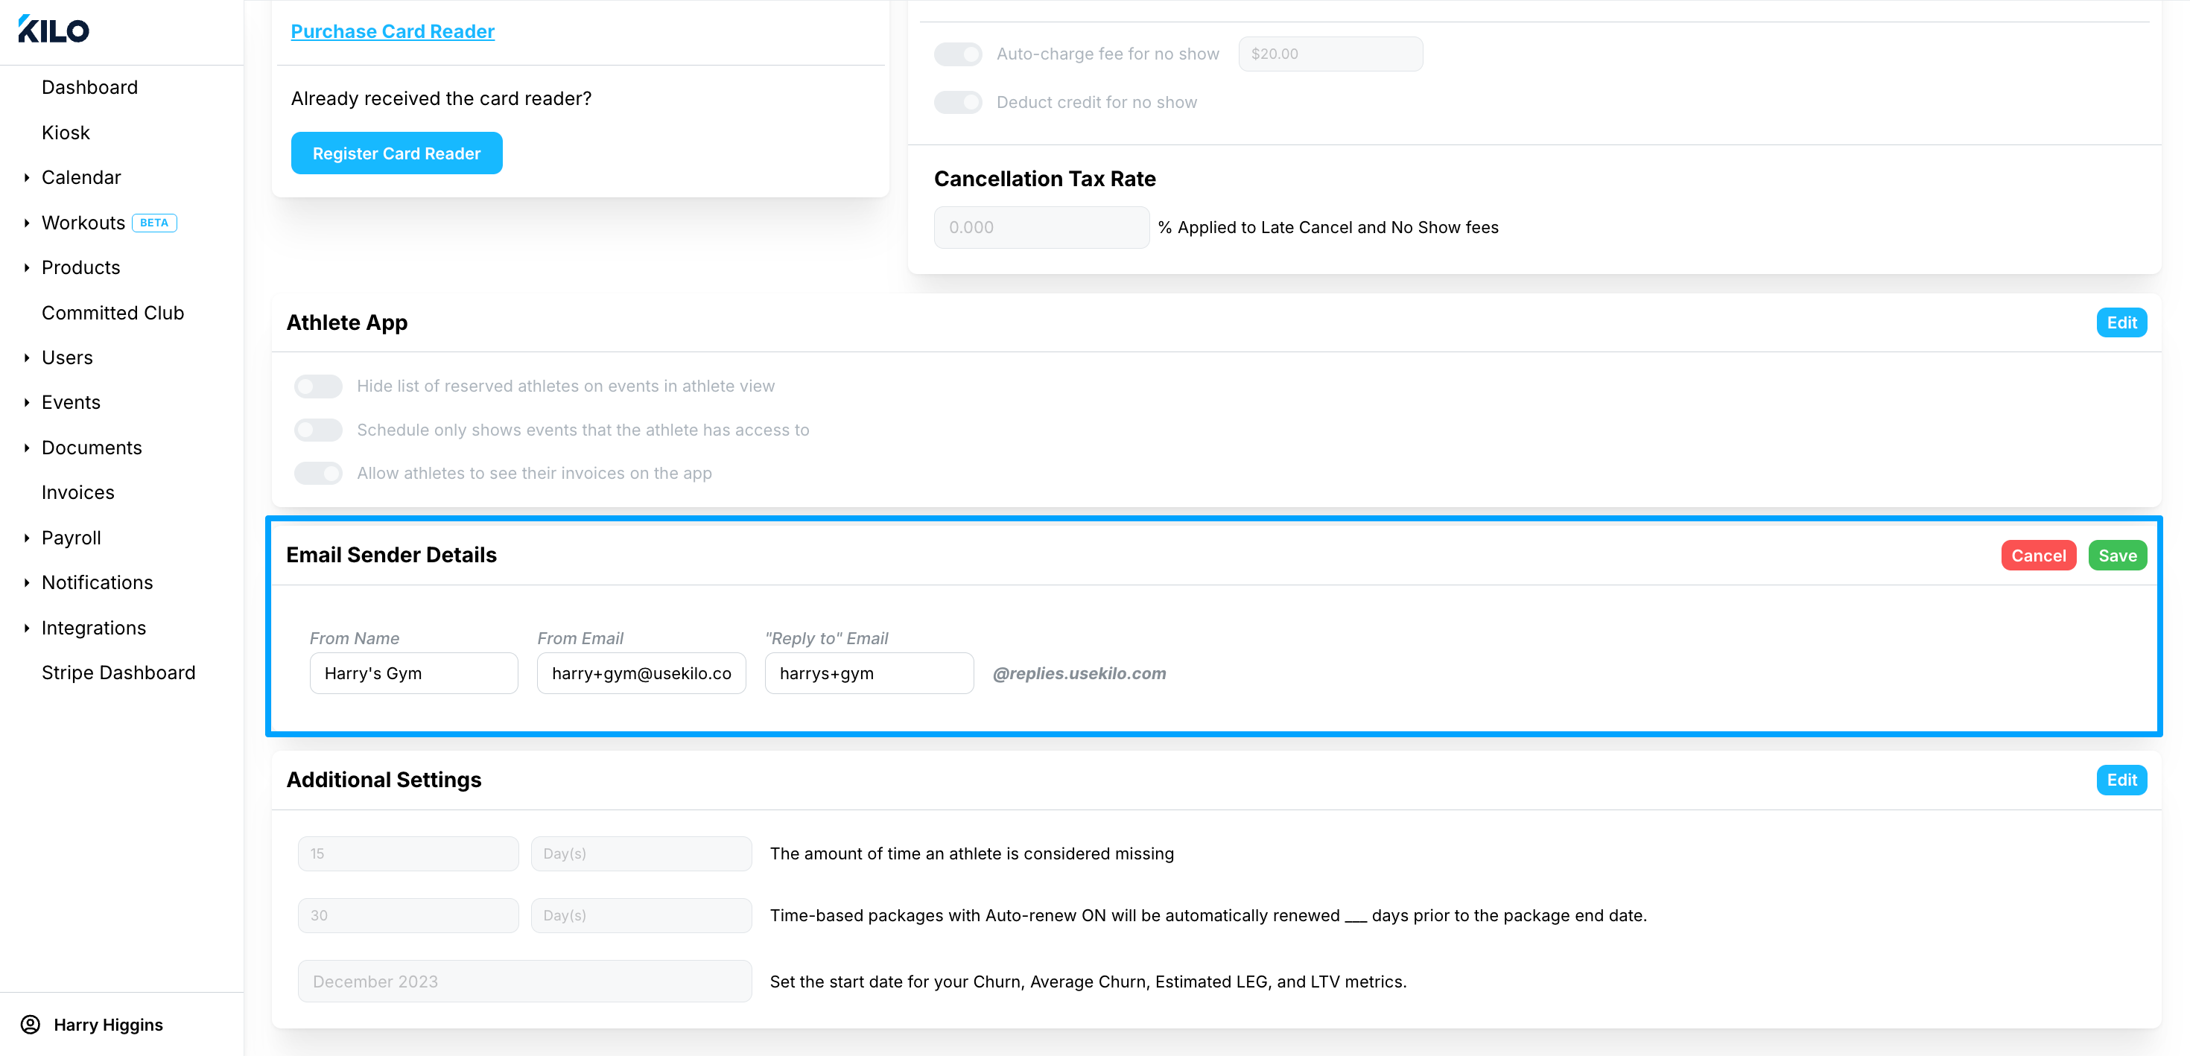The width and height of the screenshot is (2190, 1056).
Task: Cancel editing Email Sender Details
Action: [x=2039, y=556]
